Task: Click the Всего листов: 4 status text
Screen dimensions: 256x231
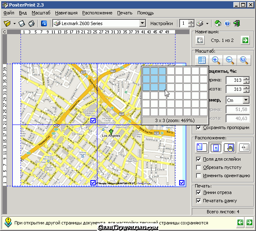Action: (223, 212)
